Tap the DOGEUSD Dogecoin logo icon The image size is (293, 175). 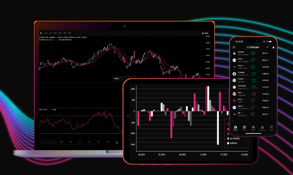234,87
